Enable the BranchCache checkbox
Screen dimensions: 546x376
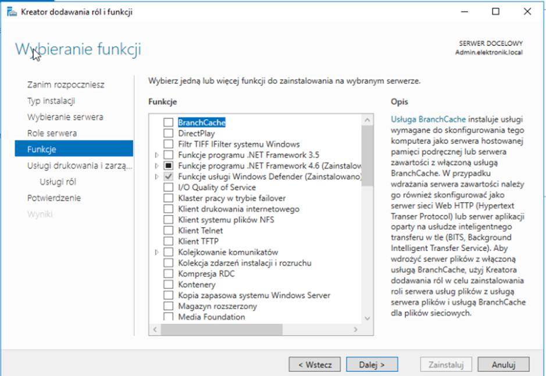coord(168,123)
